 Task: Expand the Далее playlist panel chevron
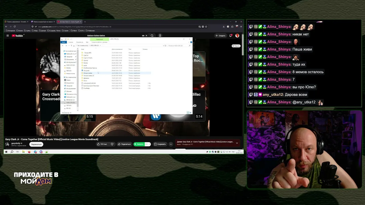point(237,143)
